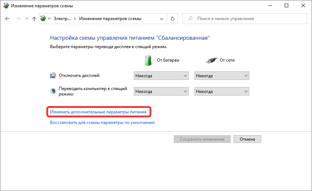The height and width of the screenshot is (191, 312).
Task: Select Изменение параметров схемы breadcrumb
Action: (x=110, y=19)
